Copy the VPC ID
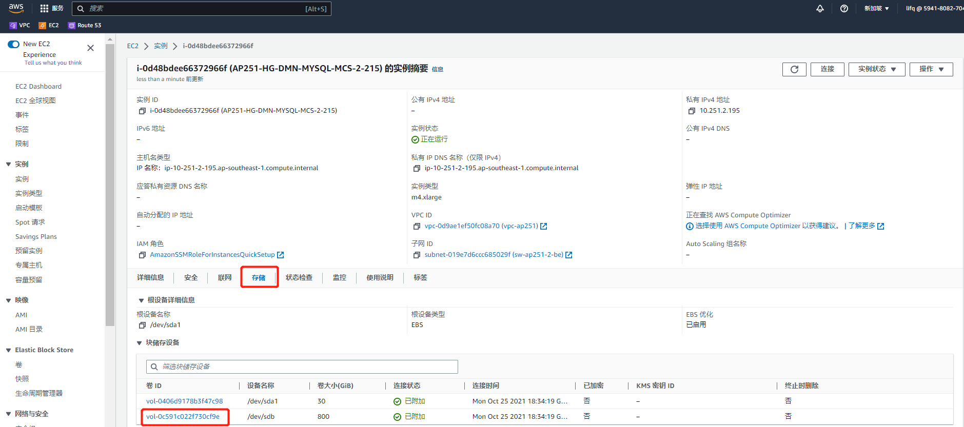 coord(417,226)
